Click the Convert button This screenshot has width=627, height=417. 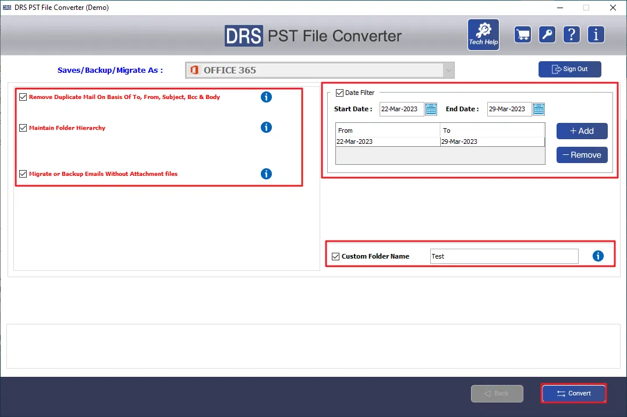pos(574,393)
